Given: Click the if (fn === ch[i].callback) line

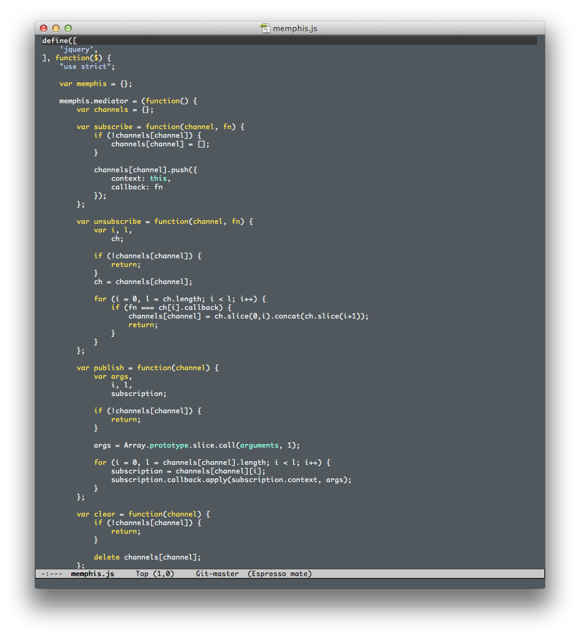Looking at the screenshot, I should [x=171, y=307].
